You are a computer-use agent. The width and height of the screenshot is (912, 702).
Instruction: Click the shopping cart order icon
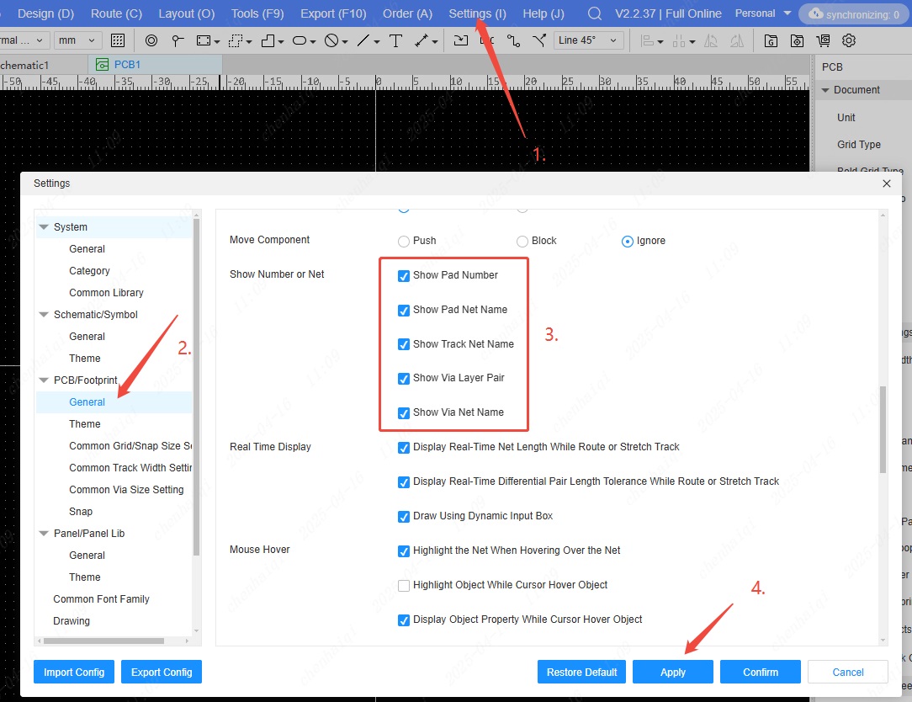tap(823, 40)
